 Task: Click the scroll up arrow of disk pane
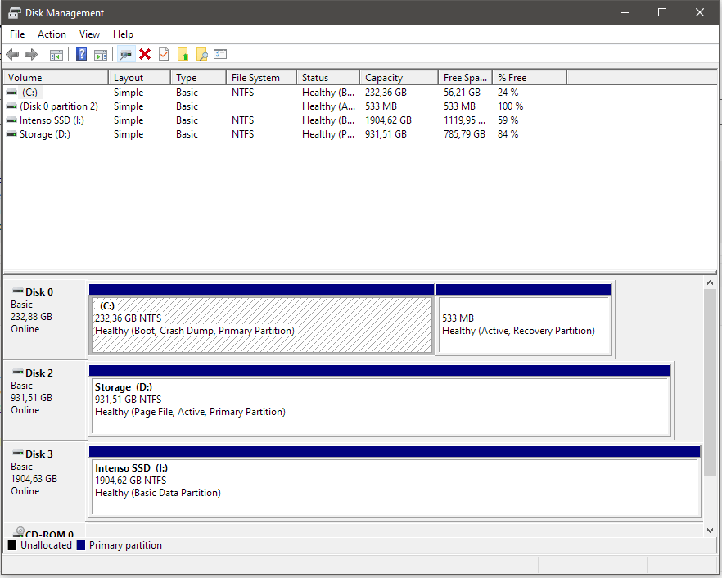pos(710,282)
